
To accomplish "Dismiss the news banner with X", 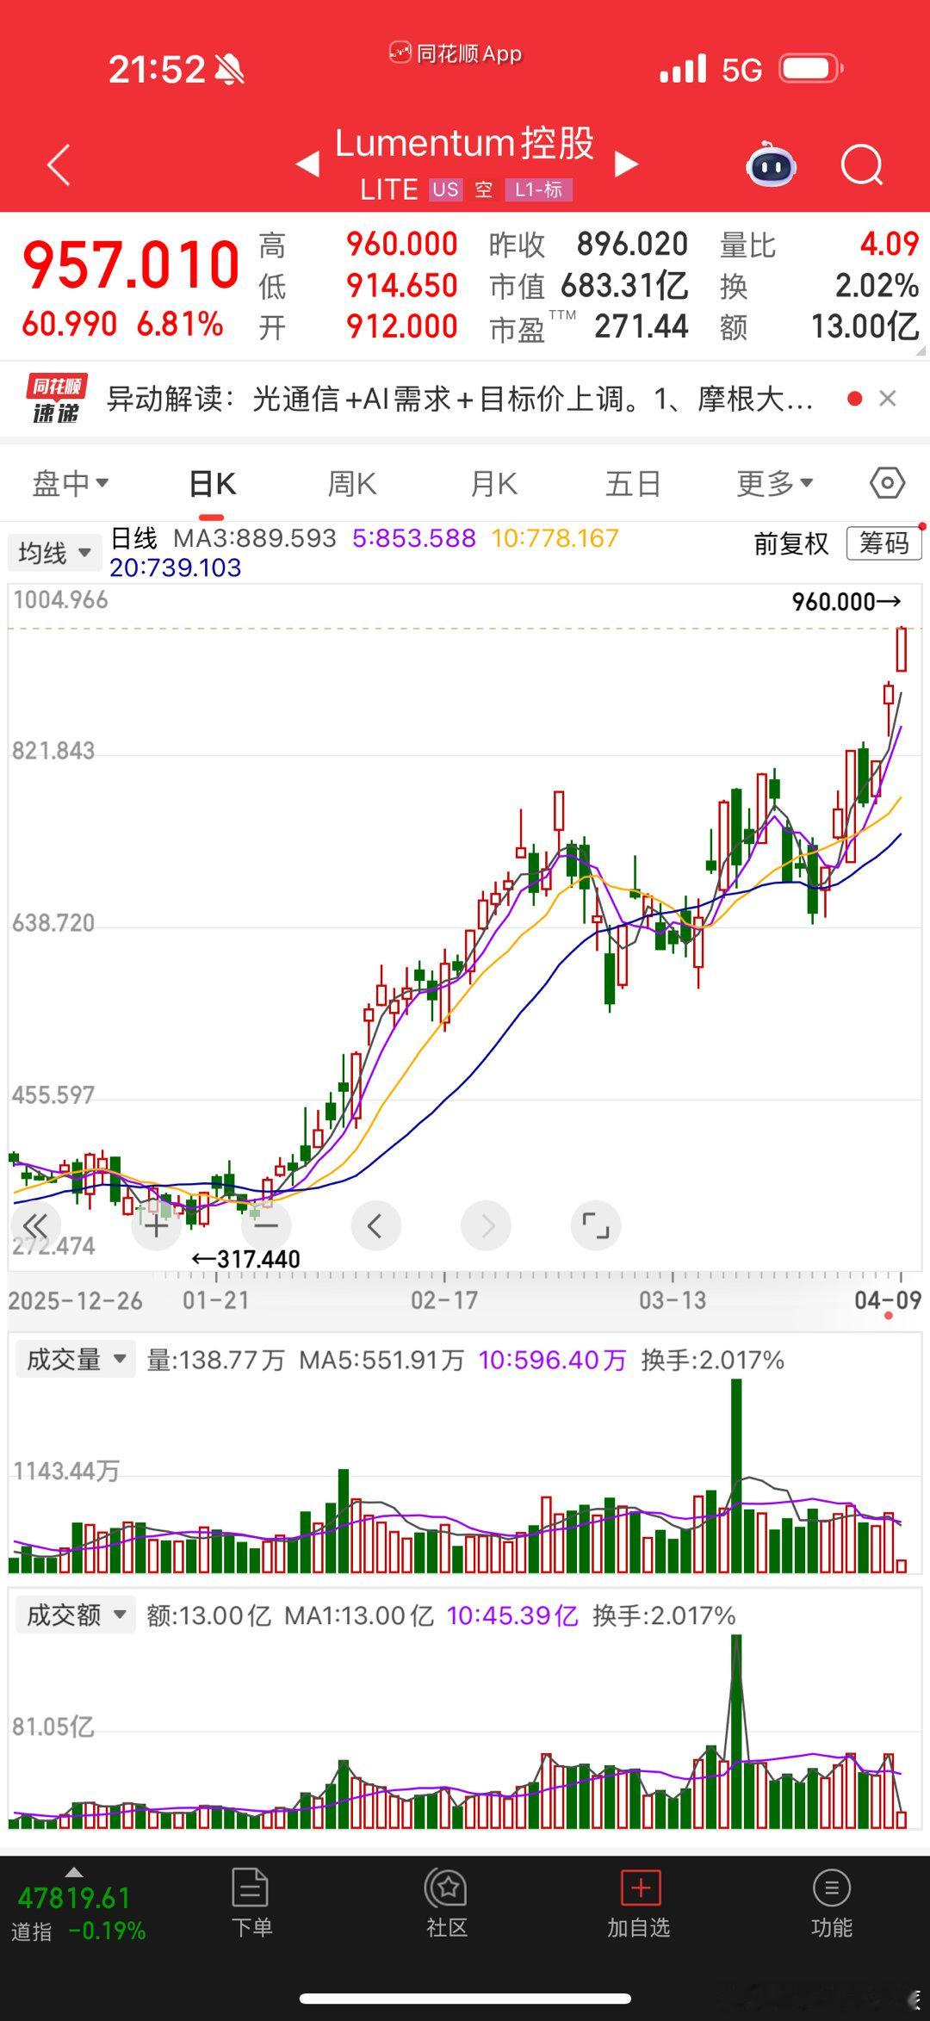I will point(888,399).
